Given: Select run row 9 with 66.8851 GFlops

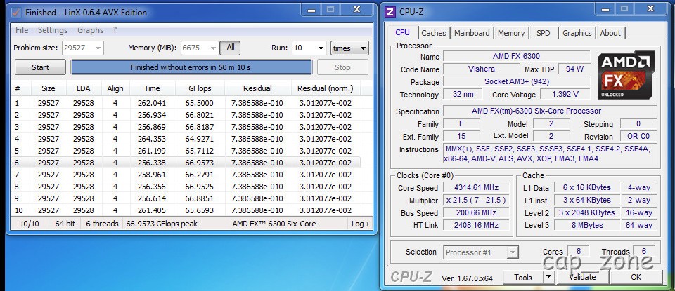Looking at the screenshot, I should 185,198.
